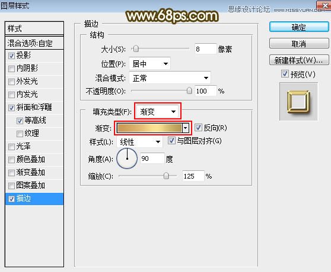Open the 填充类型 dropdown showing 渐变

pyautogui.click(x=158, y=112)
